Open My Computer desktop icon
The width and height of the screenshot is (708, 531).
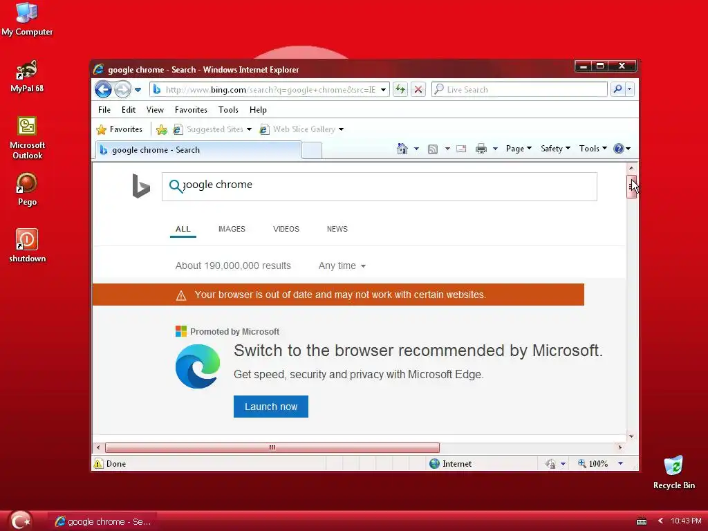(x=27, y=19)
